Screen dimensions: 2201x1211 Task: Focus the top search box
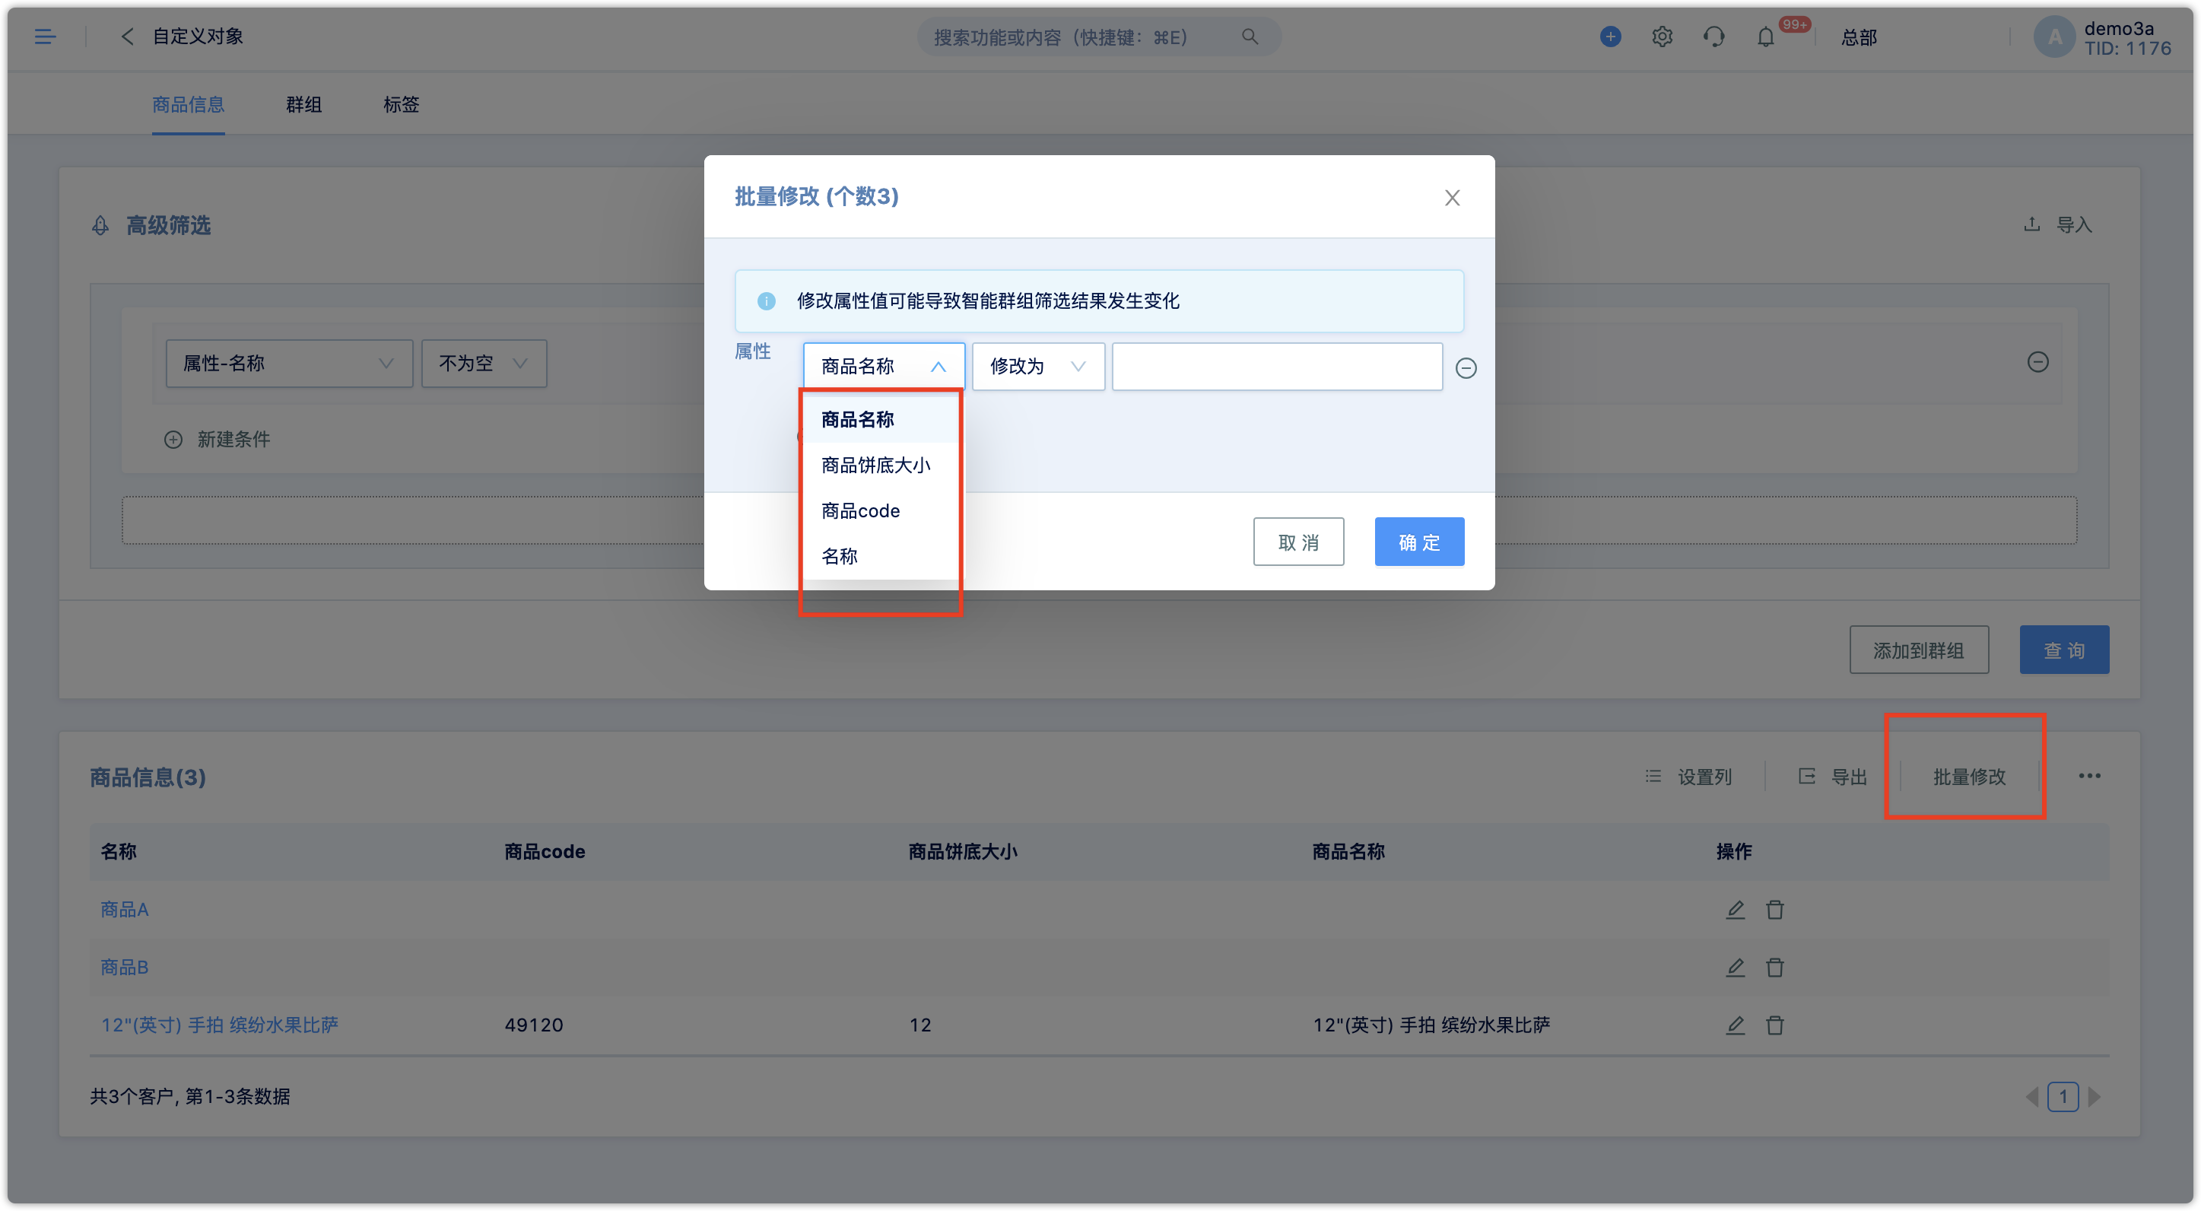click(1098, 37)
